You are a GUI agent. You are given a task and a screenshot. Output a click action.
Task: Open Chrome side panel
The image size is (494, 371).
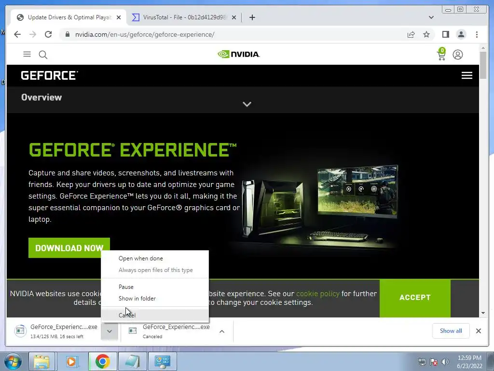(x=445, y=34)
